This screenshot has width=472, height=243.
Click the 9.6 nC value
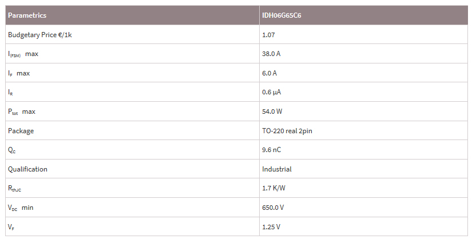(x=272, y=150)
